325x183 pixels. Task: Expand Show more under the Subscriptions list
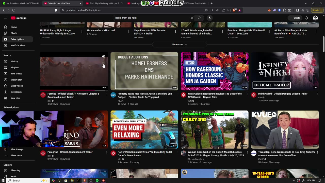click(x=16, y=156)
